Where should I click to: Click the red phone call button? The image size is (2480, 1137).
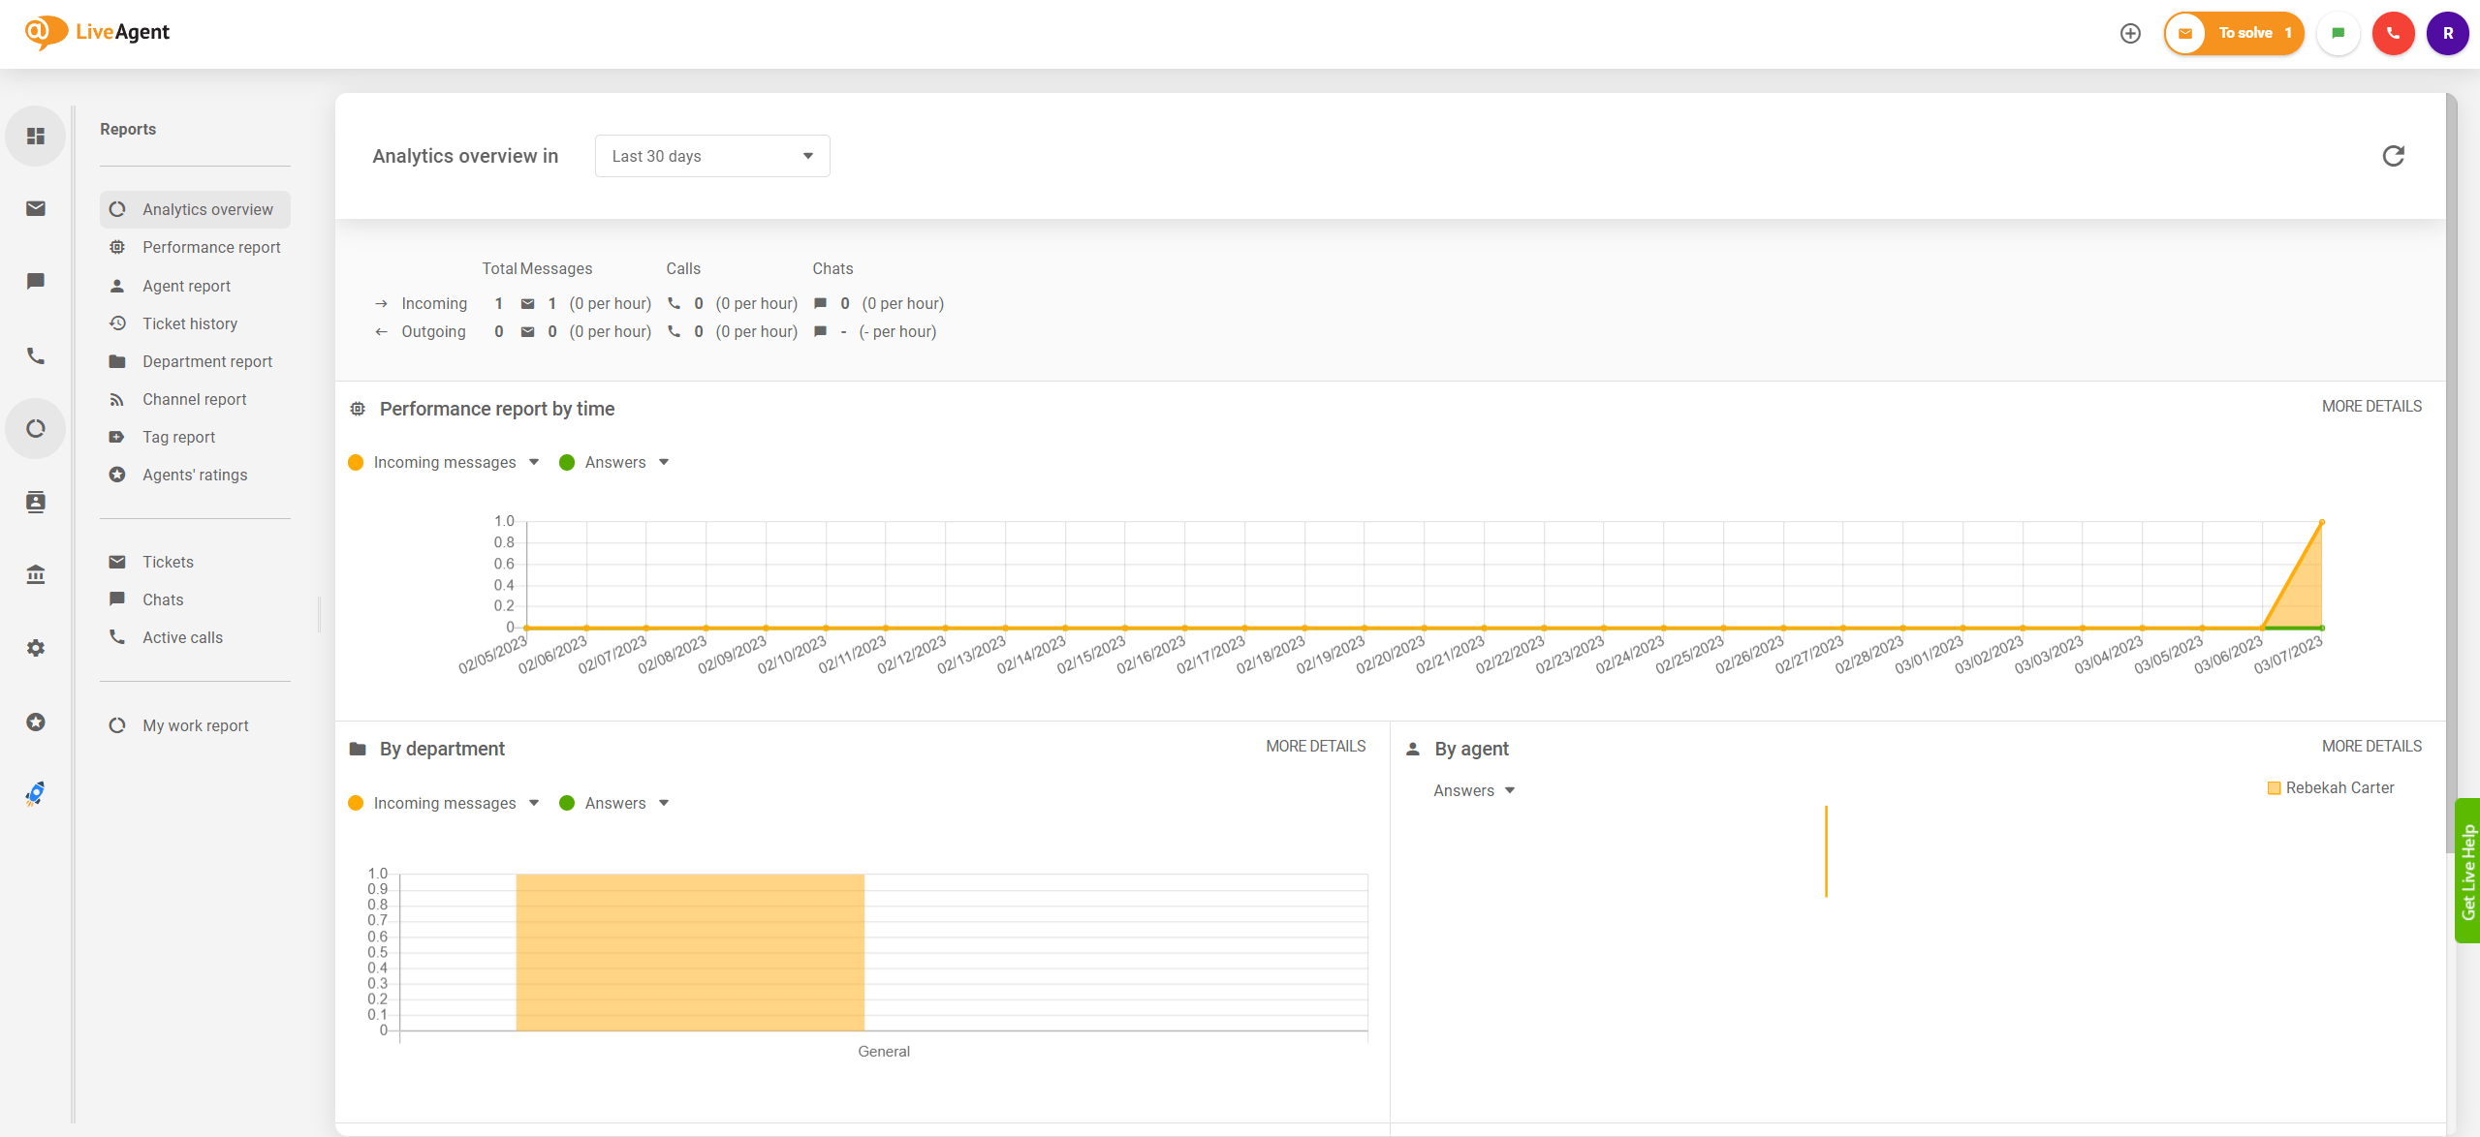2393,34
